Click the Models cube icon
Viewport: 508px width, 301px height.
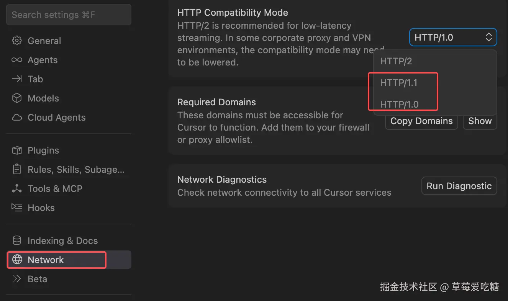click(x=17, y=98)
